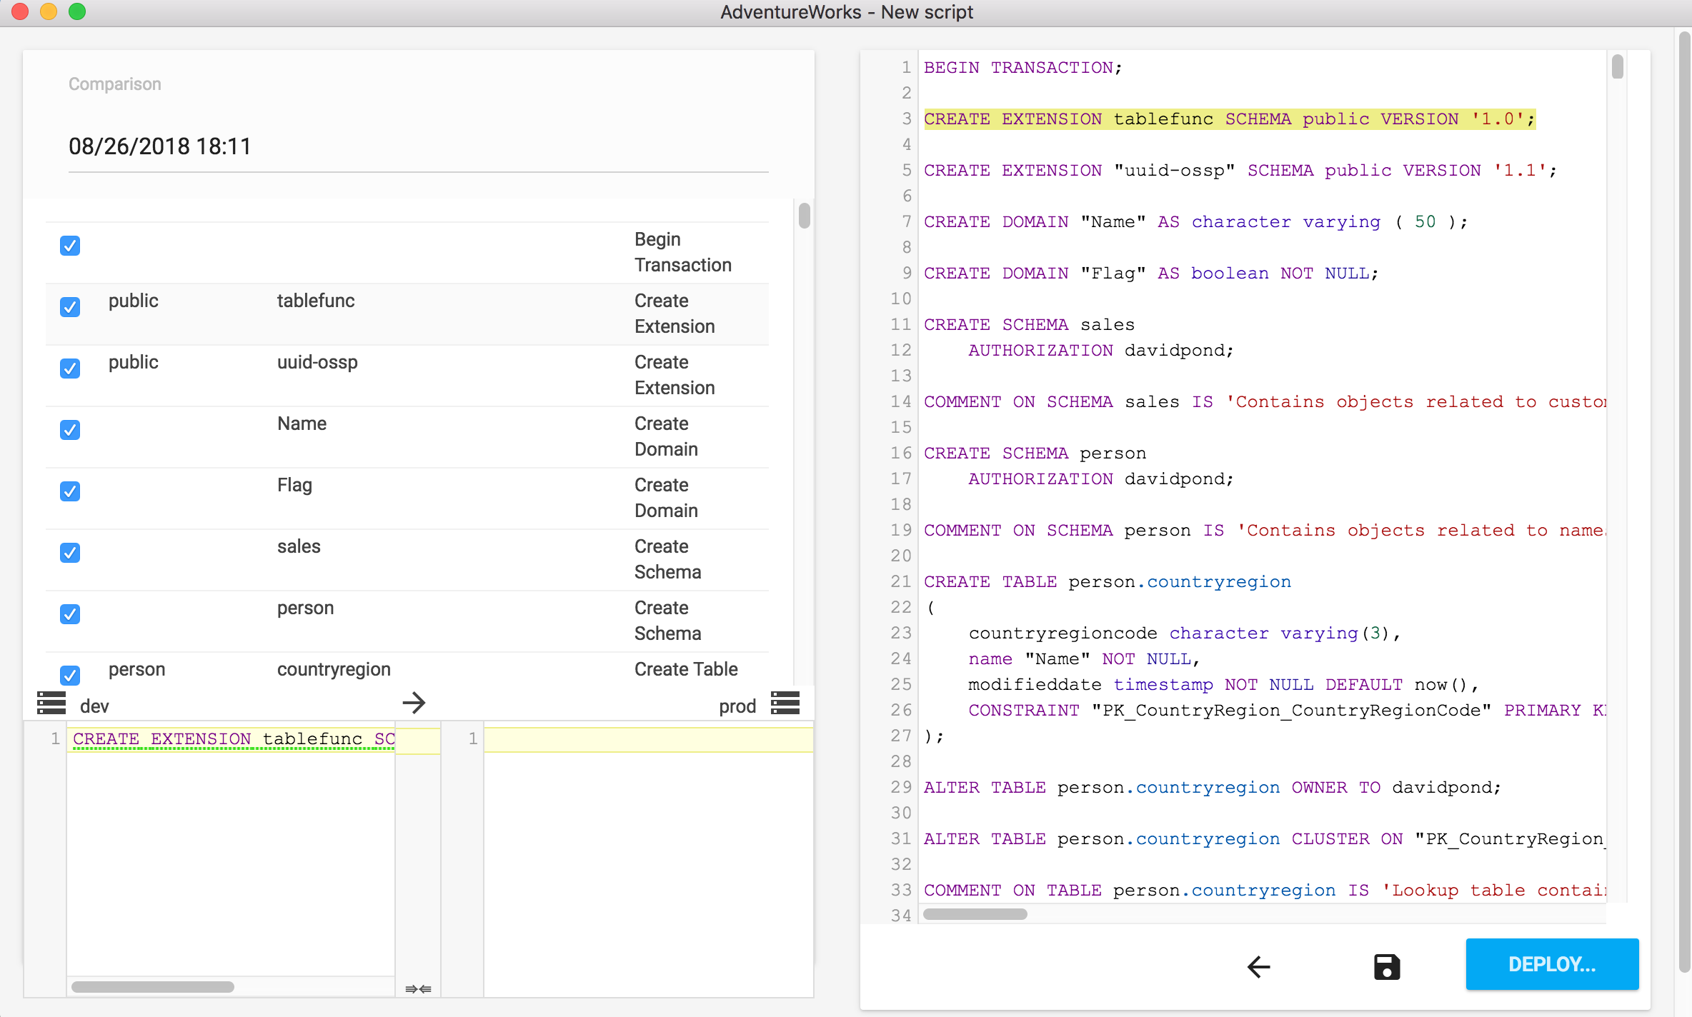Toggle the sales Create Schema checkbox
This screenshot has width=1692, height=1017.
[x=70, y=553]
